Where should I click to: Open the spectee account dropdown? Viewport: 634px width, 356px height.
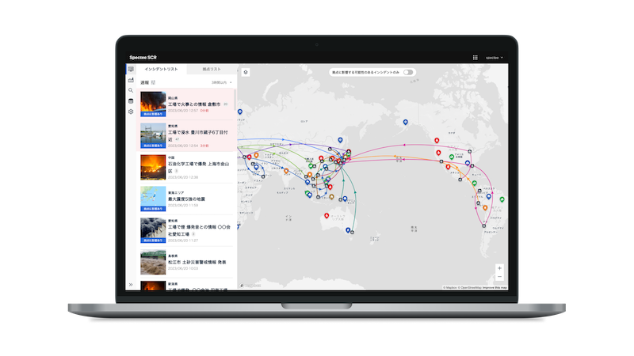pos(495,58)
